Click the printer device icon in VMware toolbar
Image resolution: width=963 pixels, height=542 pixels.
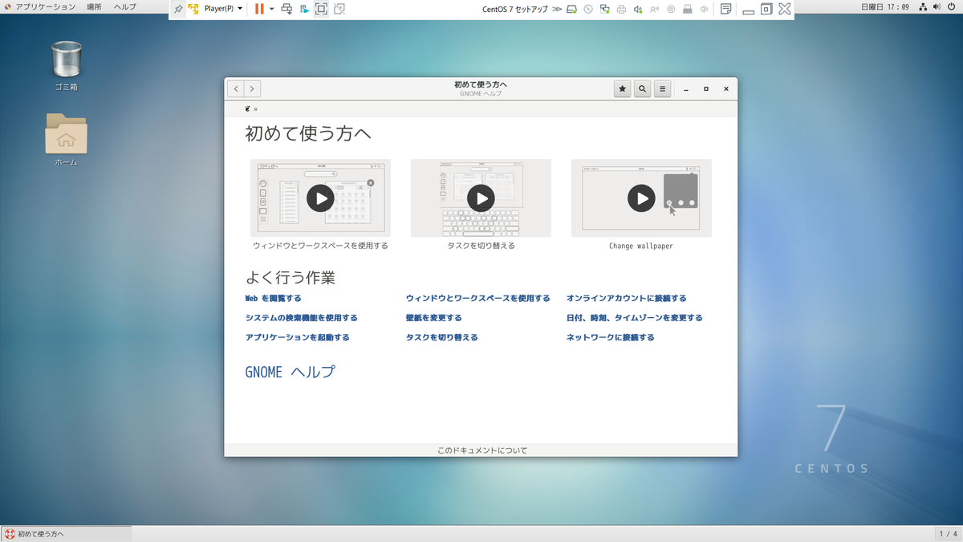coord(622,9)
